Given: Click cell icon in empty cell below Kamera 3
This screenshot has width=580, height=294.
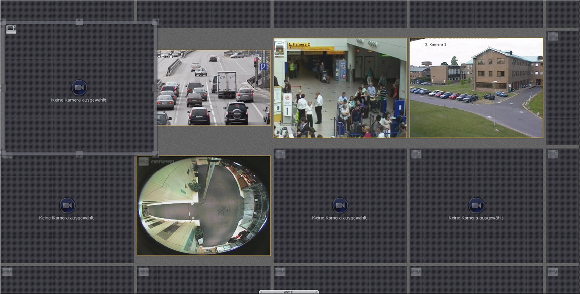Looking at the screenshot, I should click(x=416, y=154).
